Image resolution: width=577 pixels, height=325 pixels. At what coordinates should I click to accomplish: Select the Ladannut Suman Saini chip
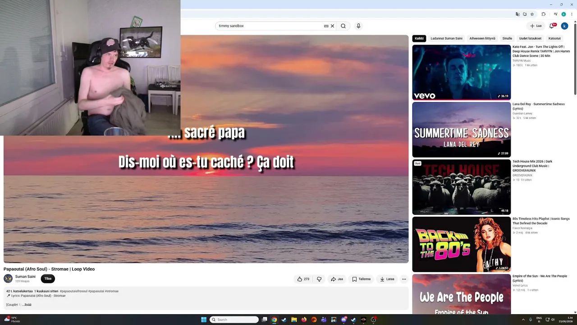pyautogui.click(x=446, y=38)
